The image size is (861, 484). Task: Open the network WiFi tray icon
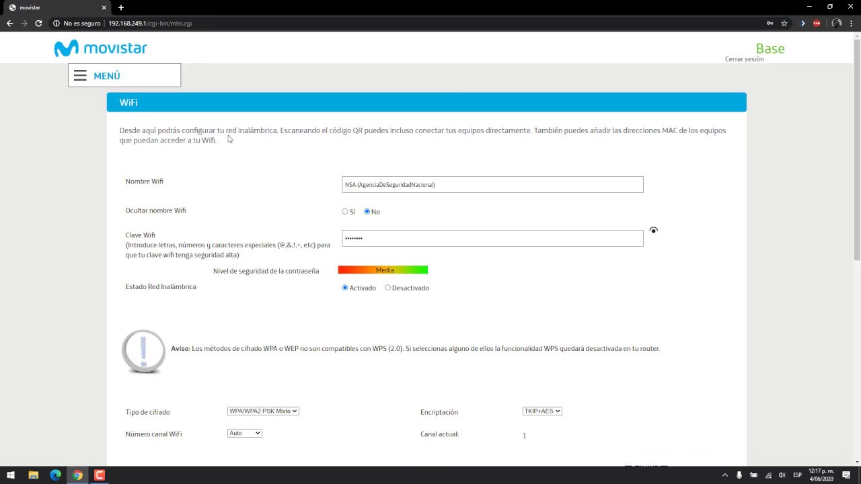coord(768,475)
